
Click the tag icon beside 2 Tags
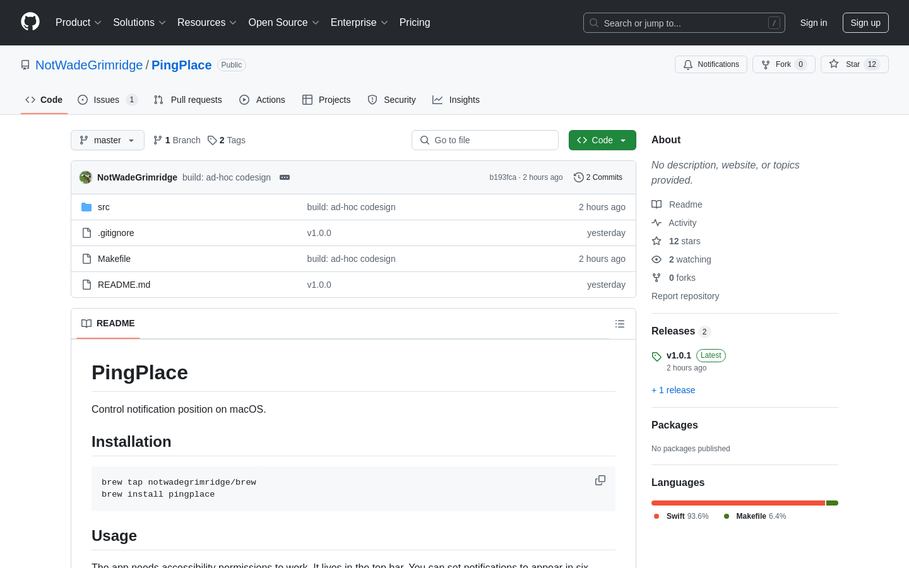(212, 140)
